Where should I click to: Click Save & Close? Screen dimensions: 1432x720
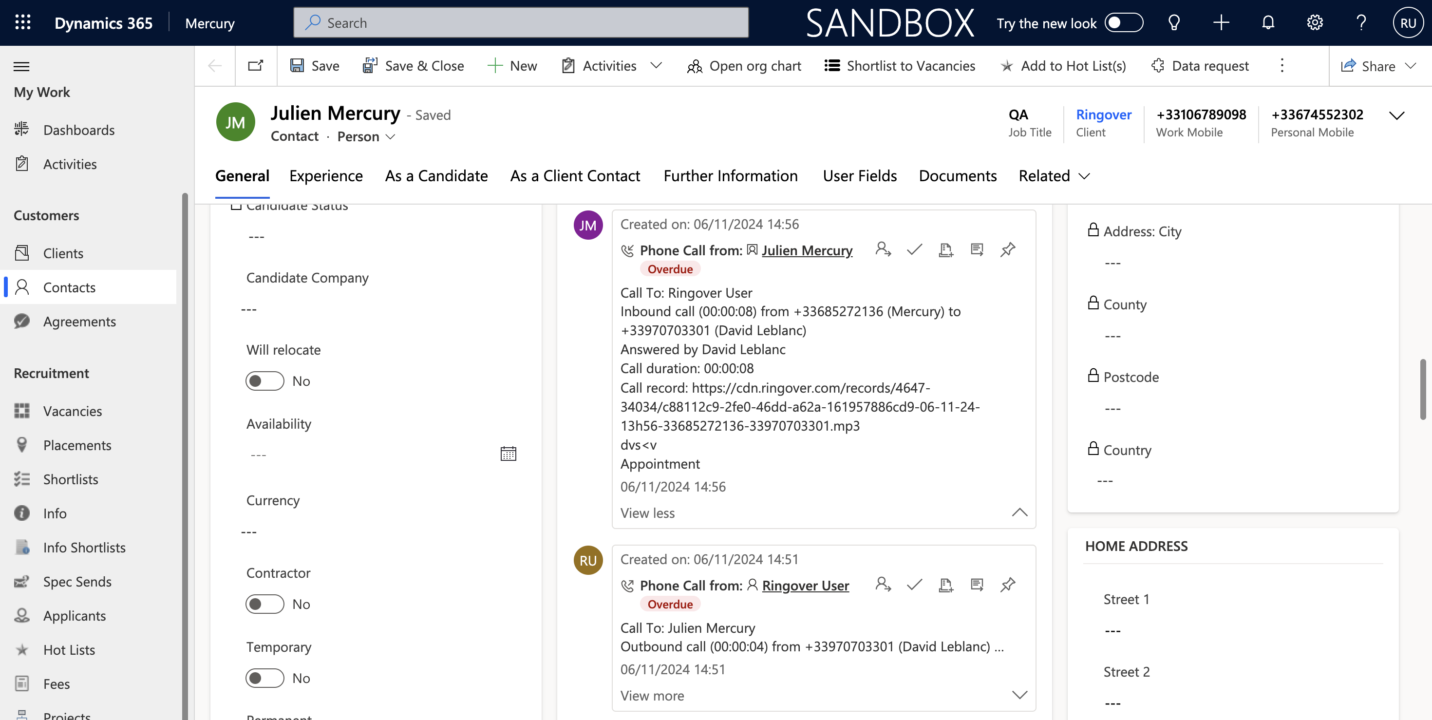pyautogui.click(x=413, y=66)
